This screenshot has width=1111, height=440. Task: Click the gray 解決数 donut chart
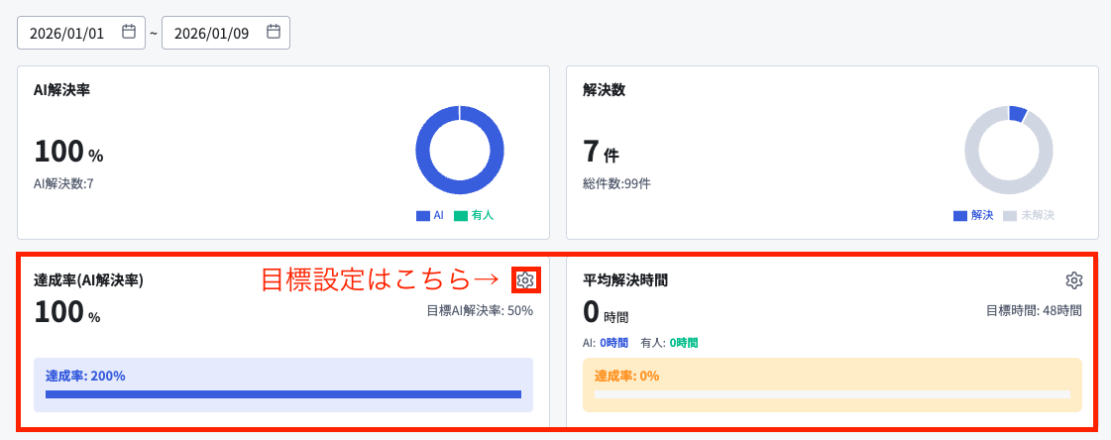click(x=1008, y=150)
